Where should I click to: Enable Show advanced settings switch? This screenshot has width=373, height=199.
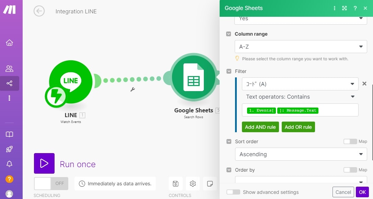(233, 192)
